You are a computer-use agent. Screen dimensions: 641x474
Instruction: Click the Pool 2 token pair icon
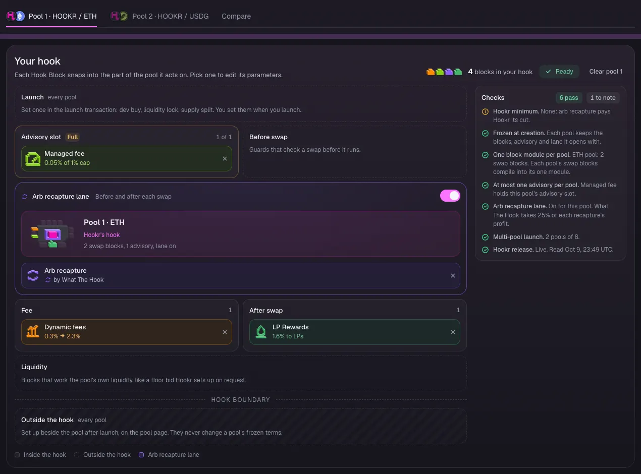coord(119,16)
